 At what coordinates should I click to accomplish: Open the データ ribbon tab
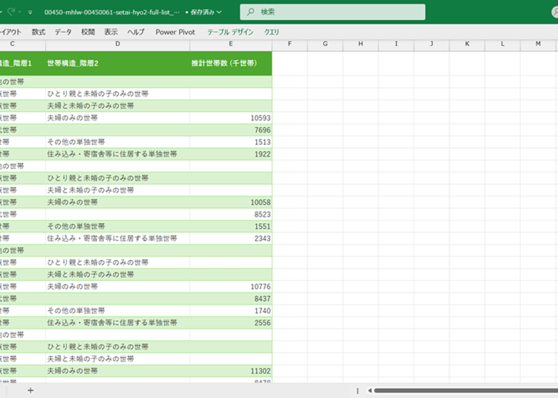click(x=63, y=32)
